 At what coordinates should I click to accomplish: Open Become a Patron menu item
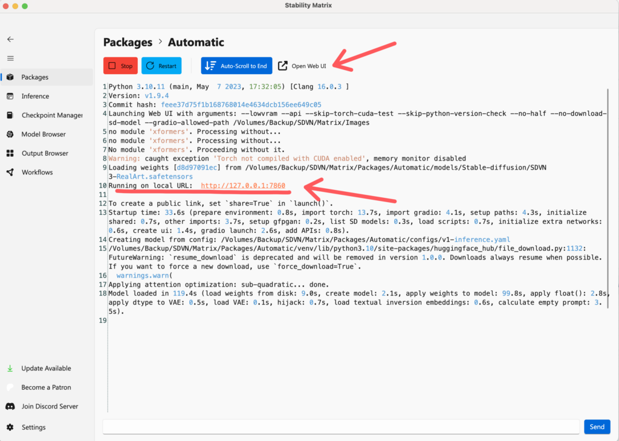[46, 387]
